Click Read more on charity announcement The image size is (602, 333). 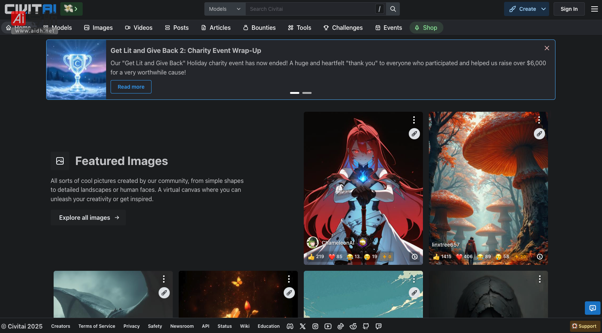coord(131,87)
